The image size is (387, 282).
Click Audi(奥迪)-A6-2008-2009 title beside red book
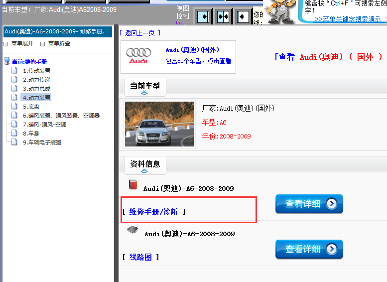189,189
